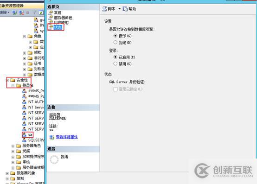
Task: Select the 禁用(S) login radio button
Action: pyautogui.click(x=116, y=63)
